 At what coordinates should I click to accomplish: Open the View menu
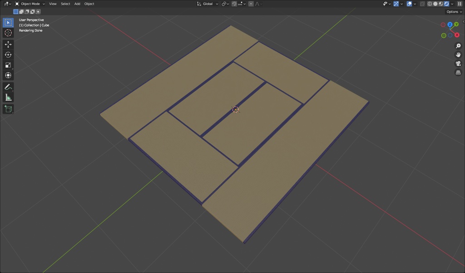(53, 4)
